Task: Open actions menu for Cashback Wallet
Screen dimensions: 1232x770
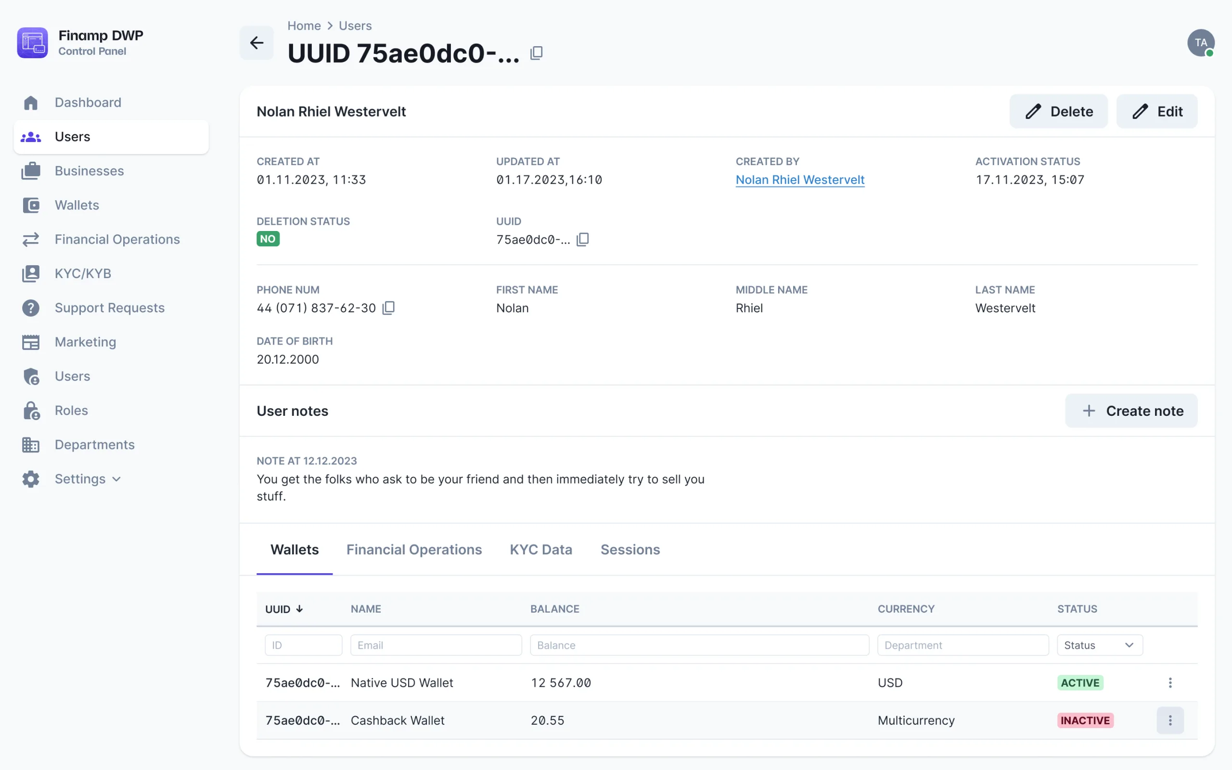Action: [1170, 720]
